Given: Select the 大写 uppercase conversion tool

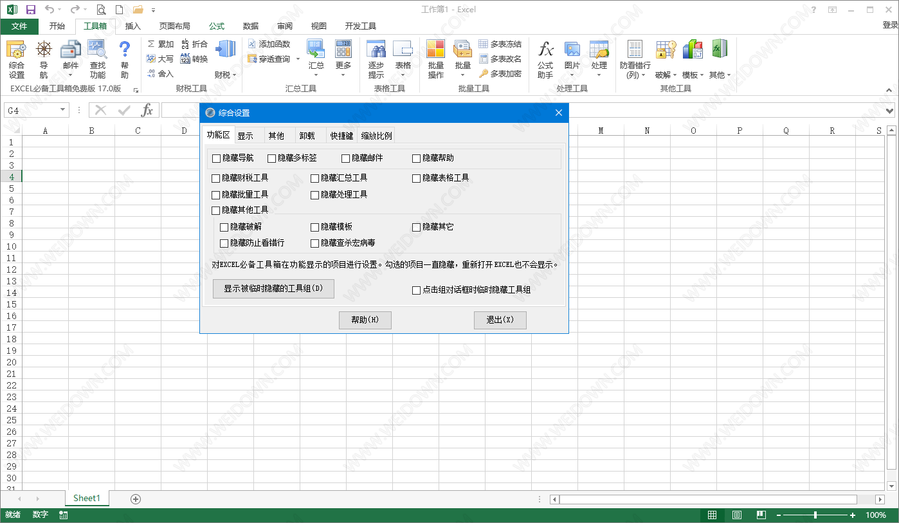Looking at the screenshot, I should (x=161, y=59).
